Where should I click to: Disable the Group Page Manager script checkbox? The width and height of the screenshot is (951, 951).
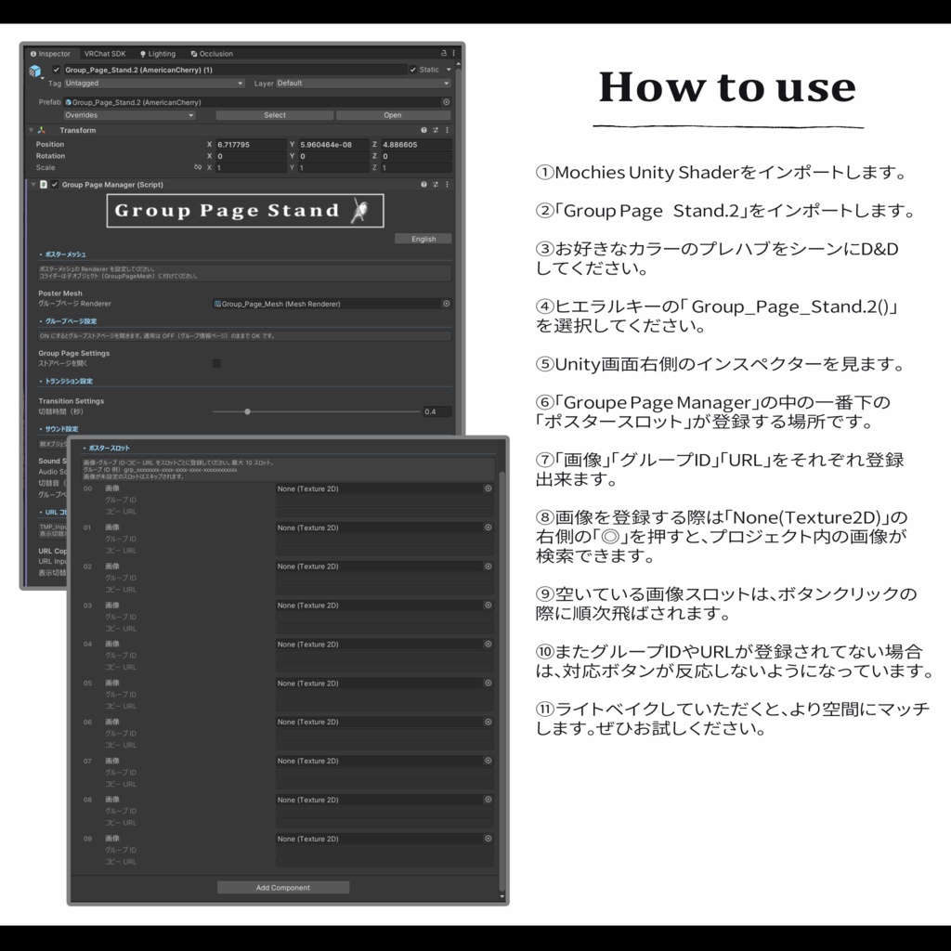(57, 184)
